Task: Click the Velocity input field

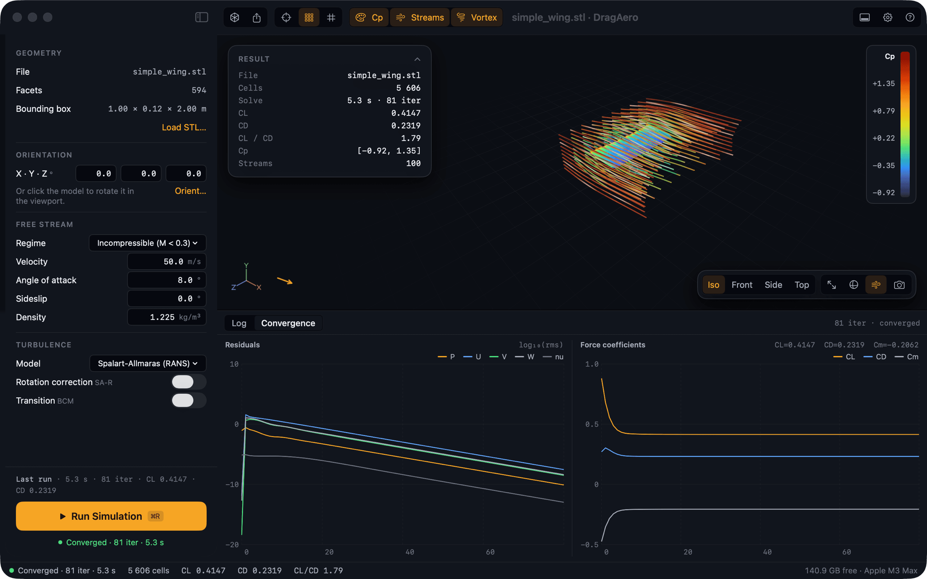Action: [x=167, y=261]
